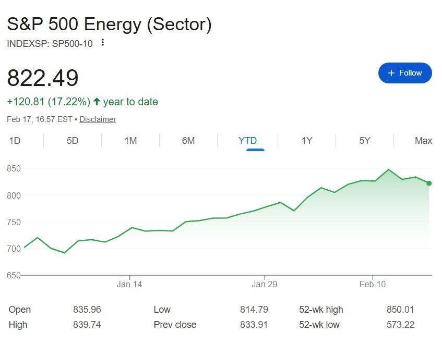Select the YTD time range tab

[x=247, y=141]
